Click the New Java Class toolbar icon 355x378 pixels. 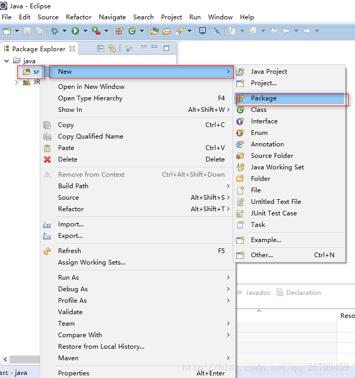[132, 31]
